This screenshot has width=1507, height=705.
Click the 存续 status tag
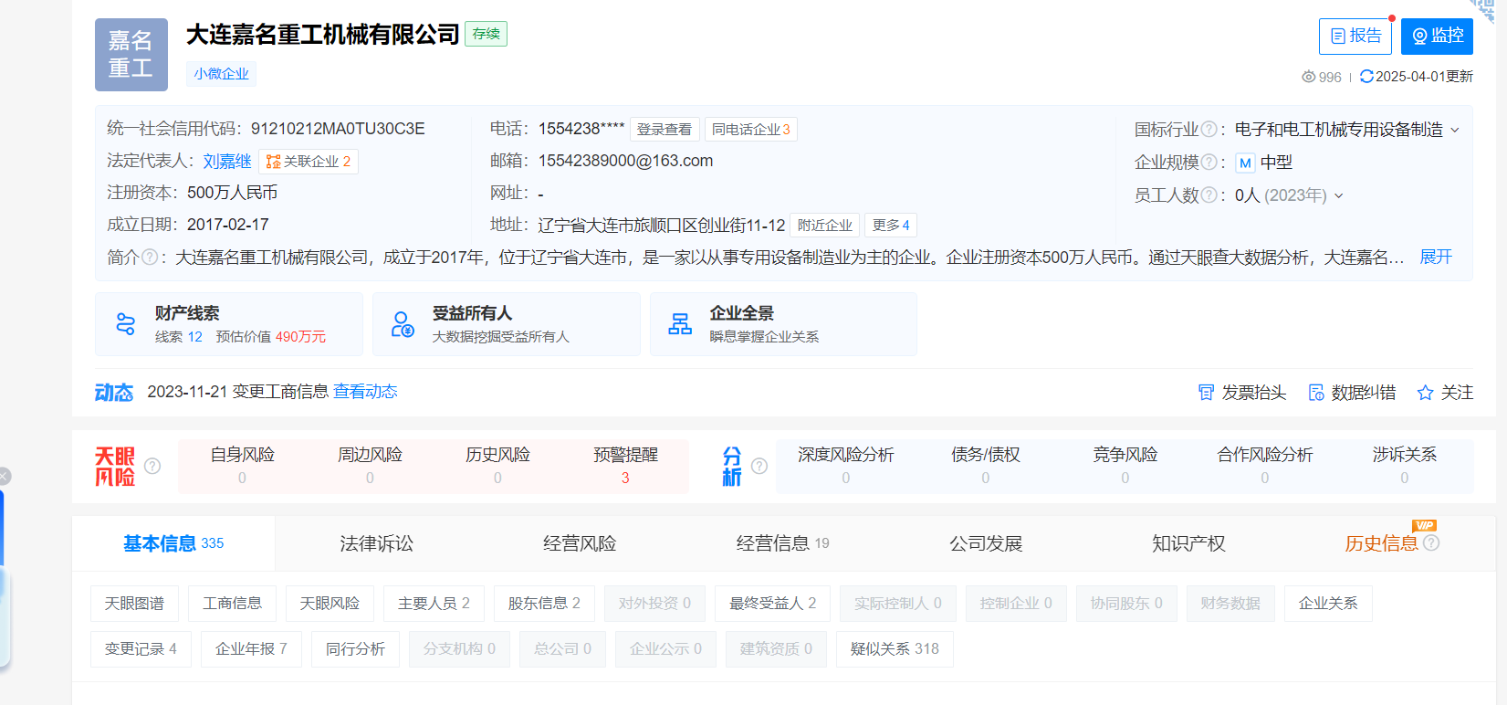(487, 34)
